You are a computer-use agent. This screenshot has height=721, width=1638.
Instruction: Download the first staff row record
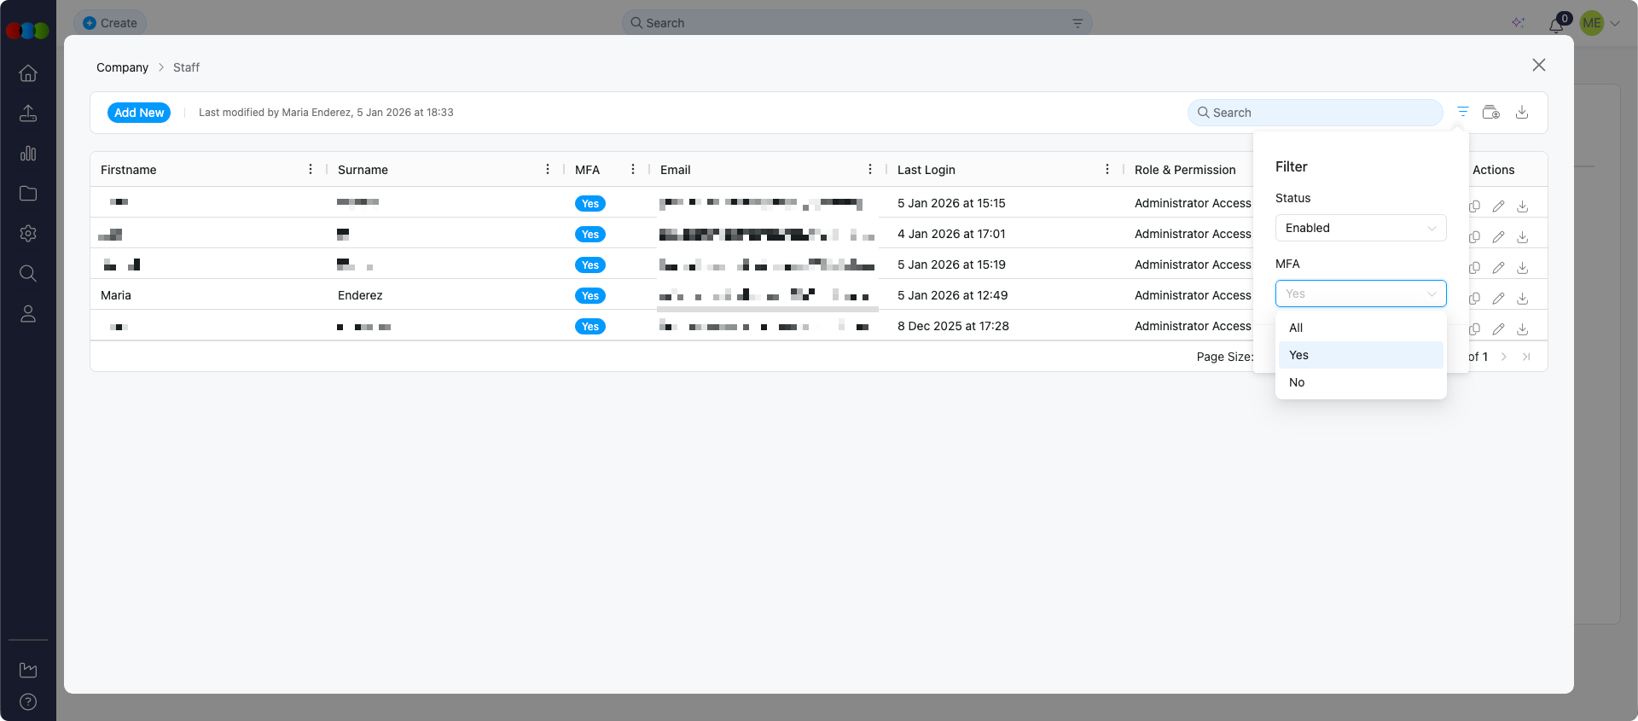[1522, 206]
